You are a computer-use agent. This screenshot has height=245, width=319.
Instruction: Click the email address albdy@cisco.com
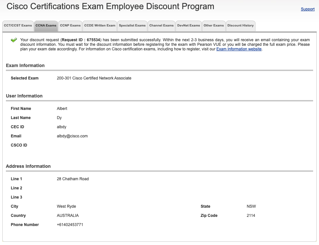(72, 136)
